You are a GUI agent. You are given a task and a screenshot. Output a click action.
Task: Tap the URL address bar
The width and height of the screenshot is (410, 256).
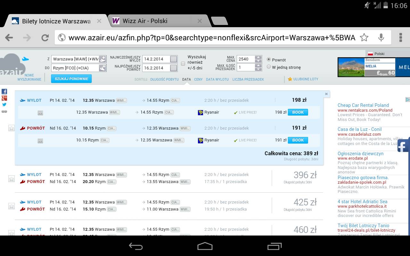pos(211,38)
